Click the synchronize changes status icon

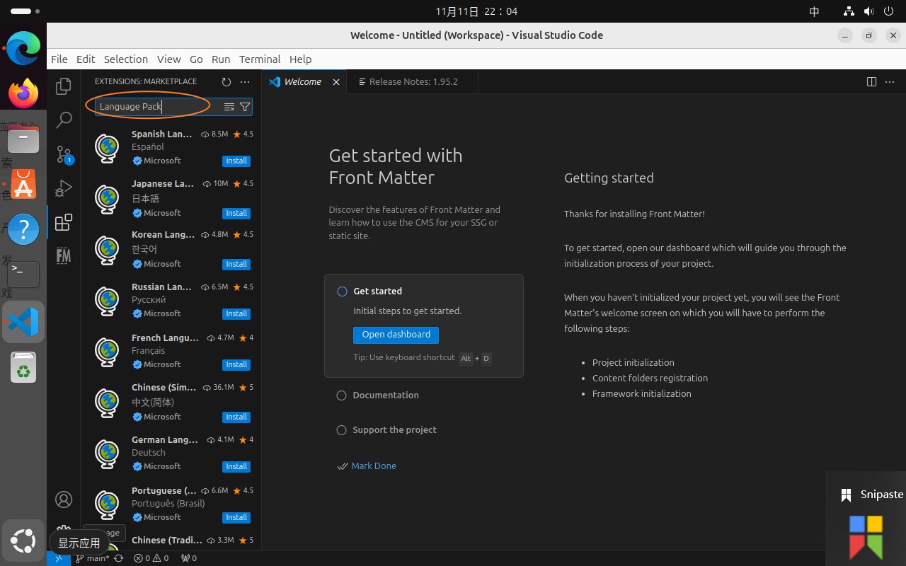point(118,558)
